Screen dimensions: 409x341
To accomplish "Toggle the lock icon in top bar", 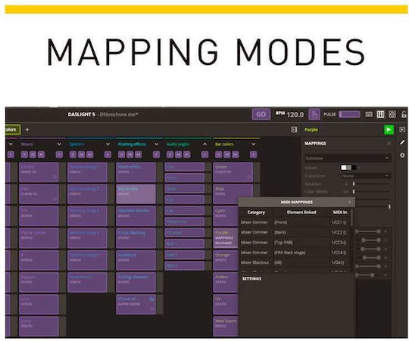I will pyautogui.click(x=404, y=114).
